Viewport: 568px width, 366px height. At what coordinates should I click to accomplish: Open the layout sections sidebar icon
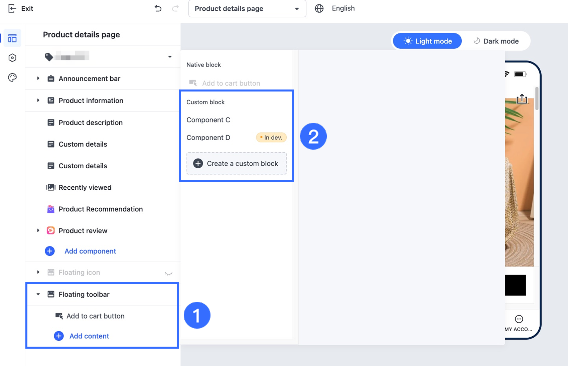click(x=12, y=38)
